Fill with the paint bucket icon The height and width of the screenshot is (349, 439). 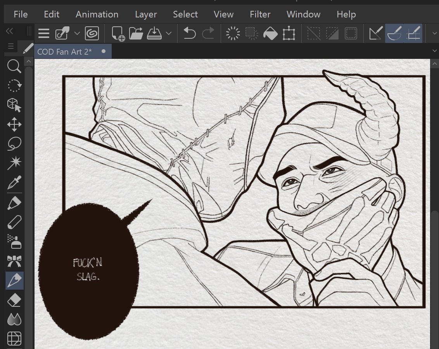click(270, 34)
